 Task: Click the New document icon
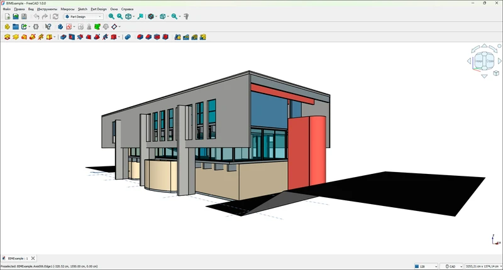point(7,16)
